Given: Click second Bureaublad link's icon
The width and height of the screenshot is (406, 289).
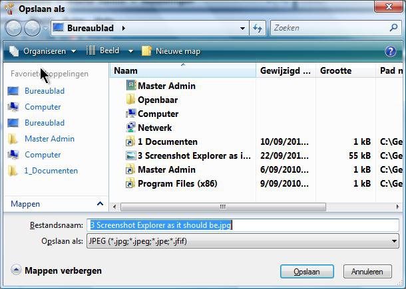Looking at the screenshot, I should tap(13, 123).
